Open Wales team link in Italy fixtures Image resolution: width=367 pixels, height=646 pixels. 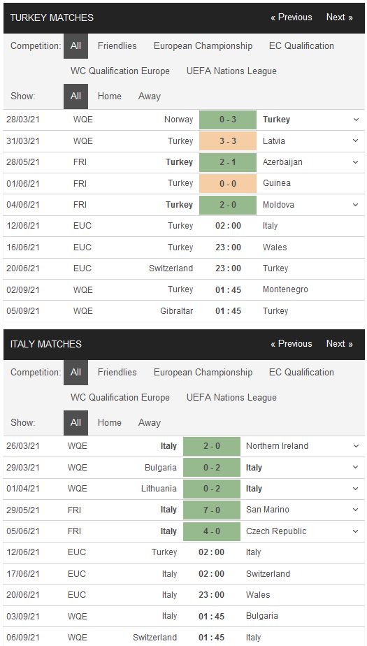pyautogui.click(x=258, y=595)
